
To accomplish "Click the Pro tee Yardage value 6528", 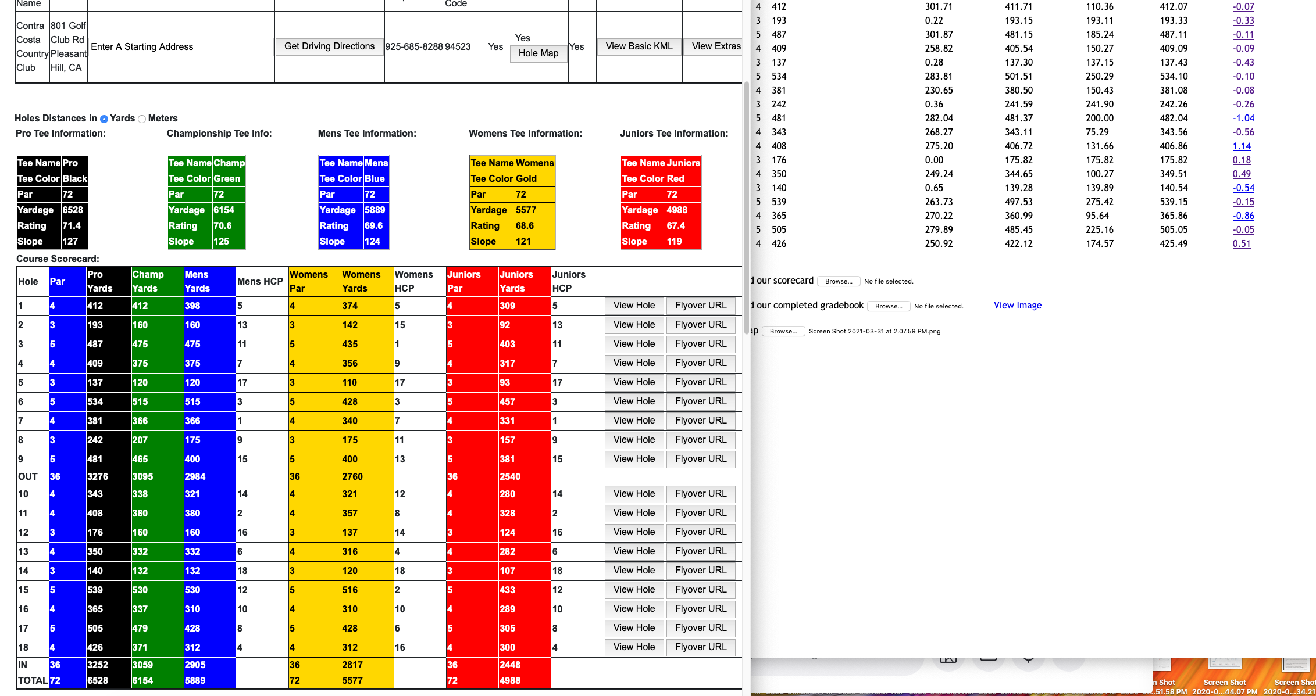I will (x=74, y=210).
